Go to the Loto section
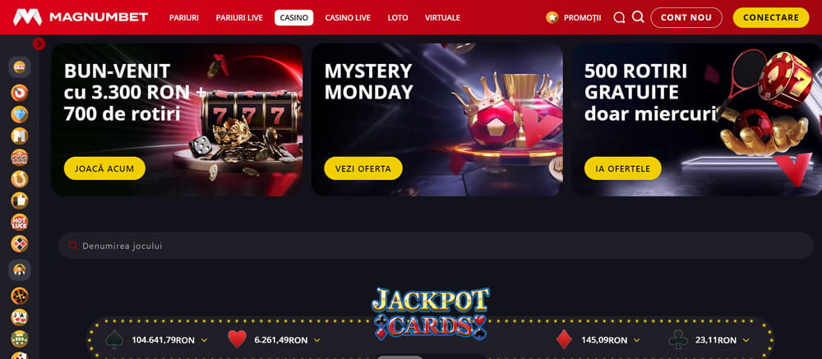The height and width of the screenshot is (359, 822). [398, 18]
